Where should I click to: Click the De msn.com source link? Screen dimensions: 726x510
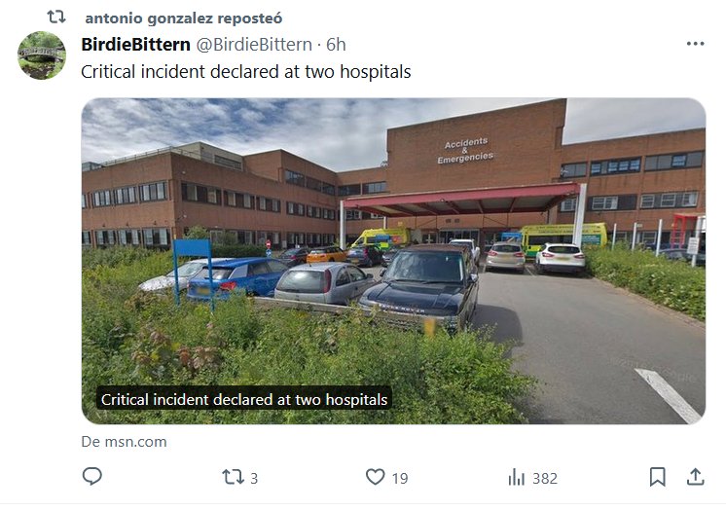pos(124,442)
